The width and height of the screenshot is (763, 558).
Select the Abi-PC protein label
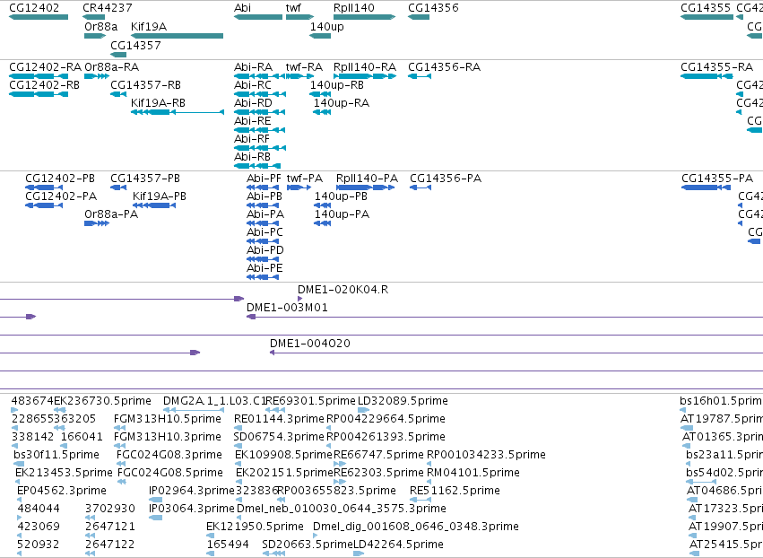264,232
